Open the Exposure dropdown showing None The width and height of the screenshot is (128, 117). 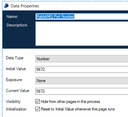pyautogui.click(x=82, y=81)
